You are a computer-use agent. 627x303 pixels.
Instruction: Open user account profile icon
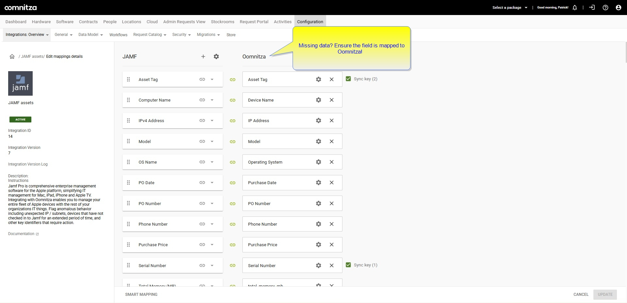pyautogui.click(x=619, y=8)
